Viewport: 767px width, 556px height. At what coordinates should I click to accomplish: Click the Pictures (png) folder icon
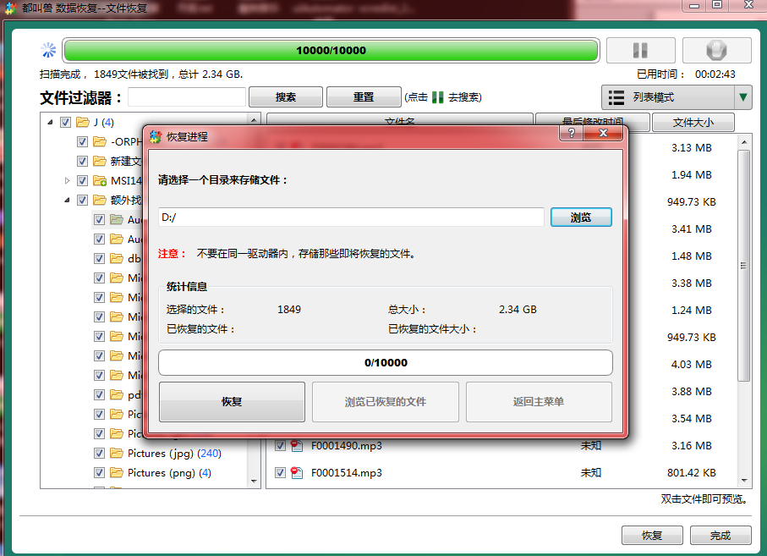[x=117, y=472]
